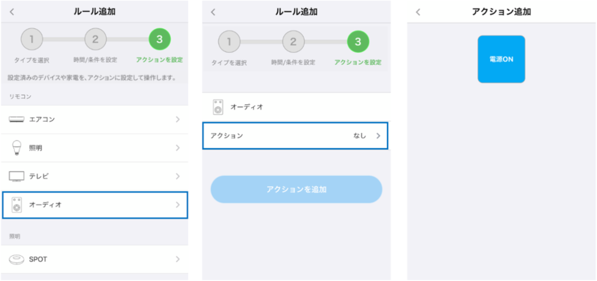Go back from the アクション追加 screen
The width and height of the screenshot is (597, 281).
click(418, 12)
